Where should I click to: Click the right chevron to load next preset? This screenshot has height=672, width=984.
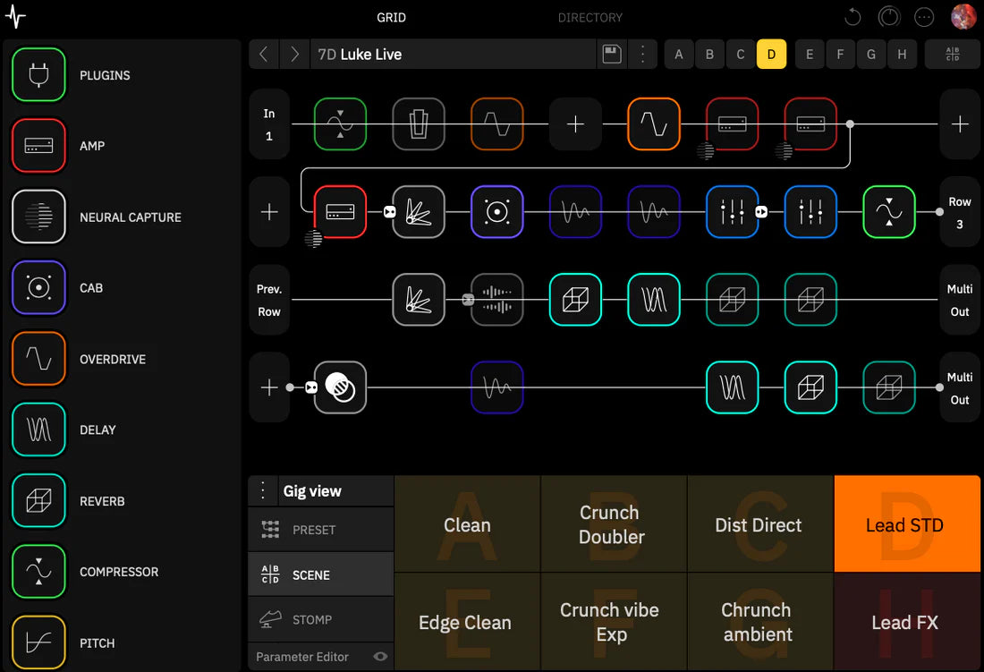pos(294,54)
